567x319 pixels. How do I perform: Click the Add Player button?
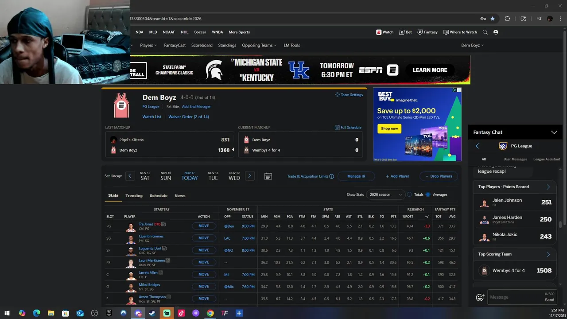[x=397, y=176]
